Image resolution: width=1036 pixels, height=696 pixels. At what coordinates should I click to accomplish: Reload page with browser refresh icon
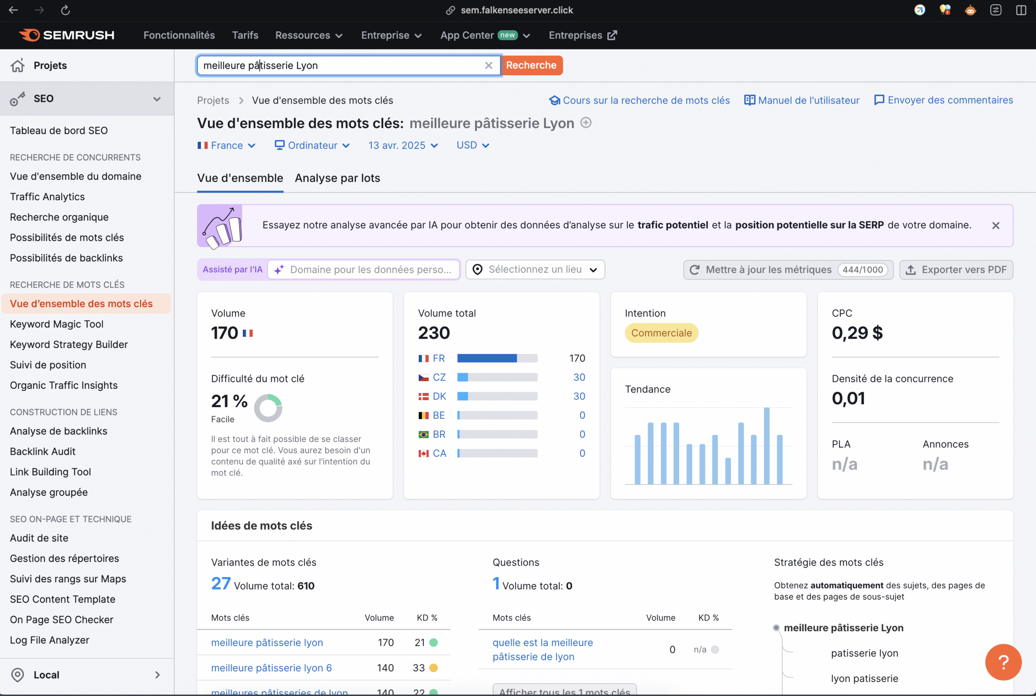click(x=65, y=10)
